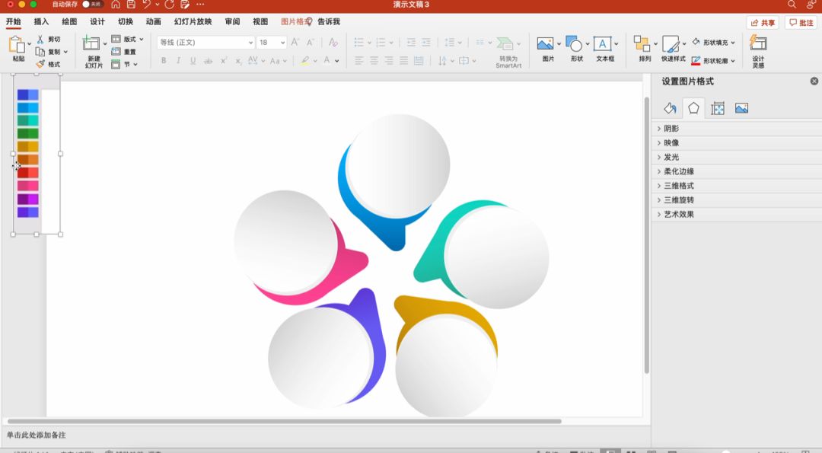
Task: Toggle Bold formatting
Action: 164,61
